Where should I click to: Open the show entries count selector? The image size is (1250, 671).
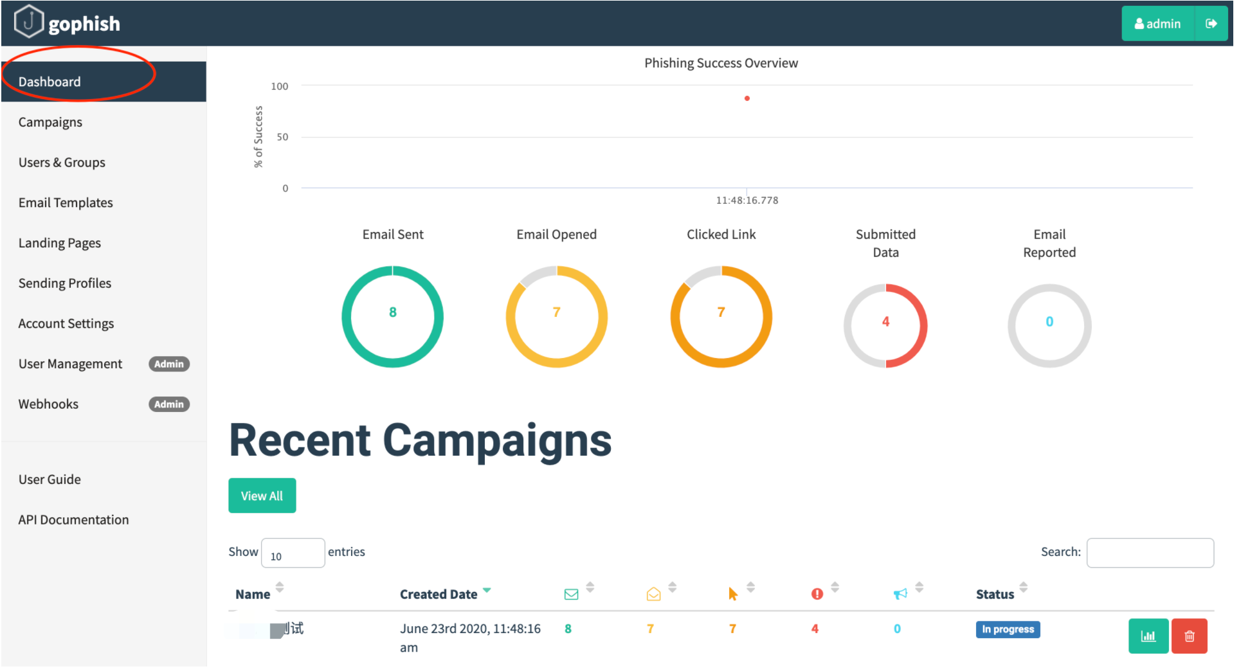pyautogui.click(x=293, y=553)
